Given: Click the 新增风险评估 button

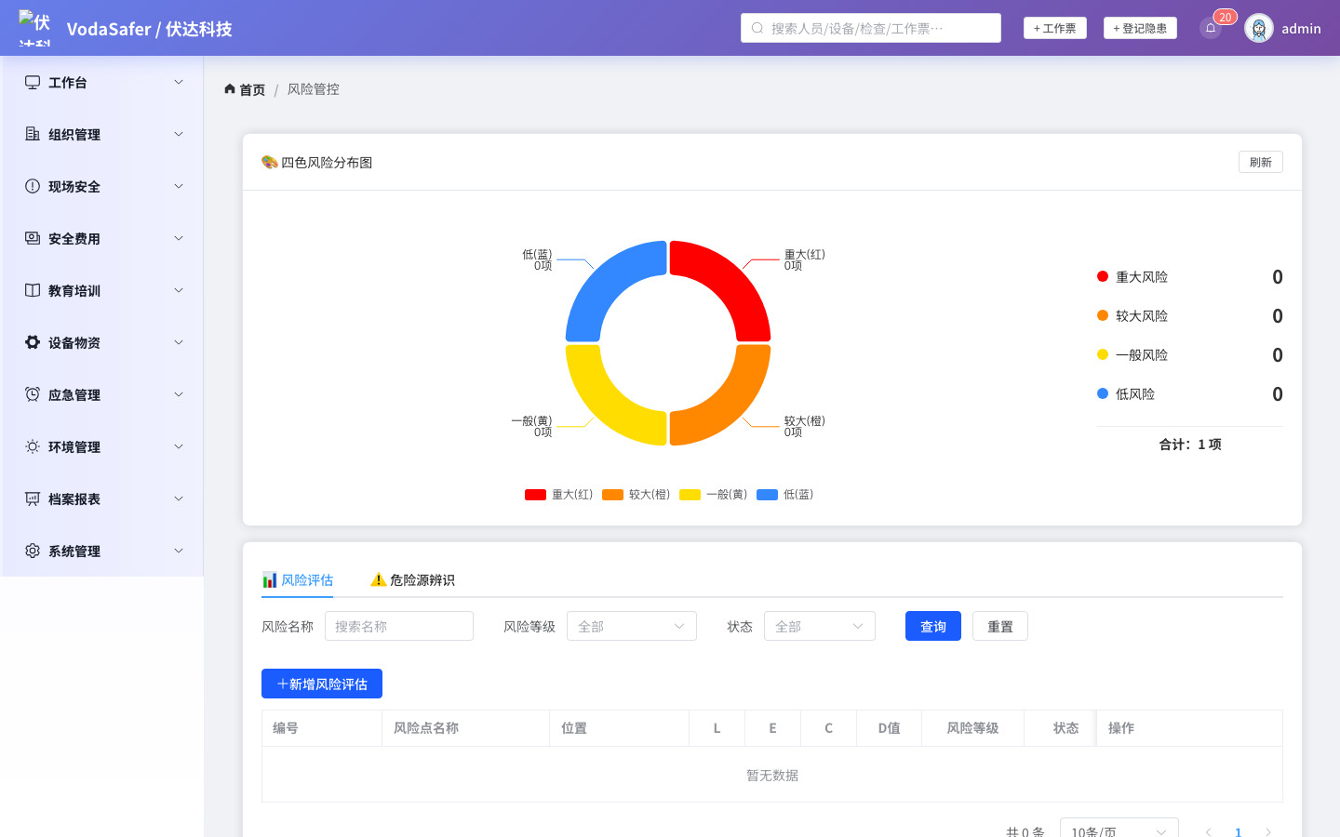Looking at the screenshot, I should pyautogui.click(x=322, y=684).
